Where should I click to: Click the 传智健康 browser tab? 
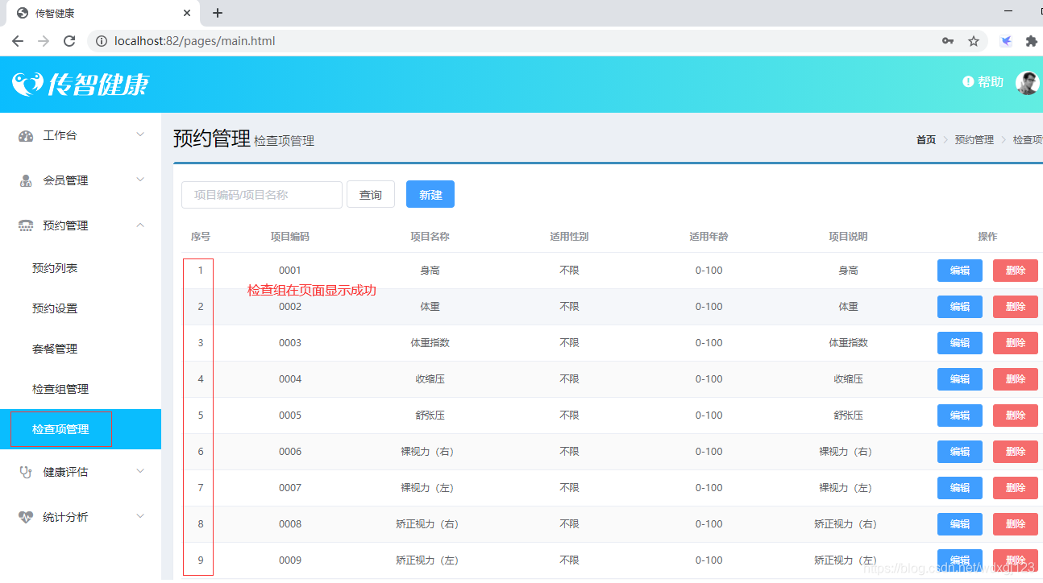point(102,13)
